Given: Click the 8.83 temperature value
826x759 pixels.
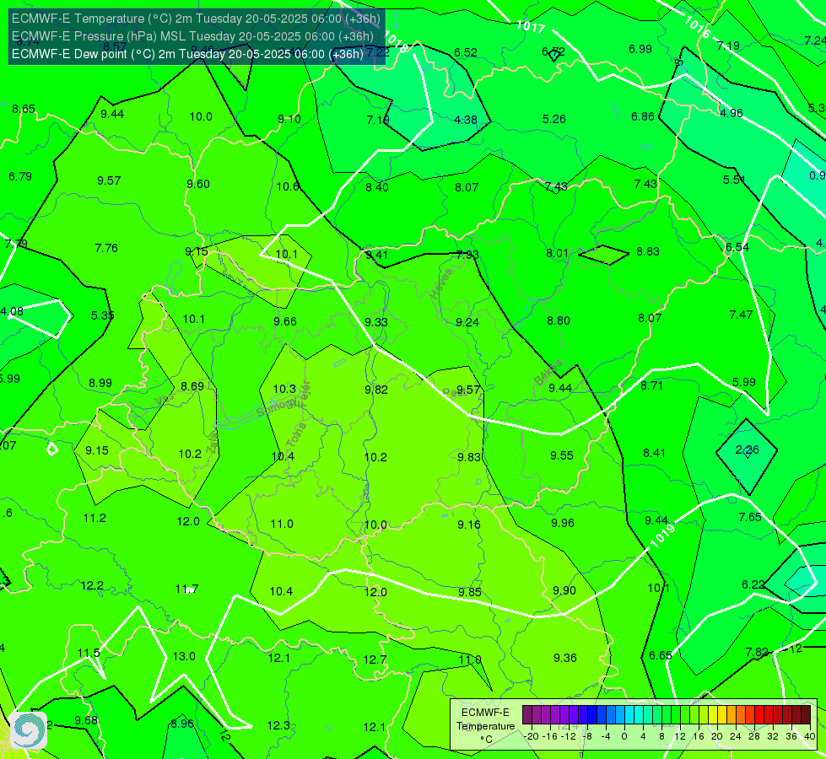Looking at the screenshot, I should (x=648, y=252).
